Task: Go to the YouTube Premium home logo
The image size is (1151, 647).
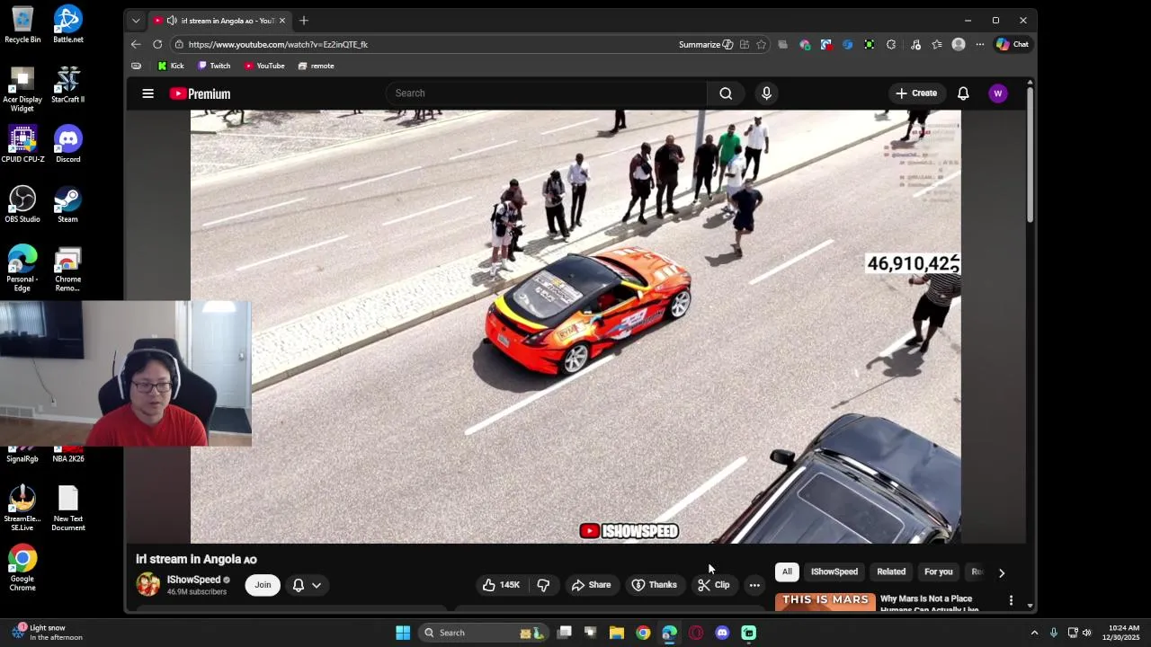Action: click(200, 93)
